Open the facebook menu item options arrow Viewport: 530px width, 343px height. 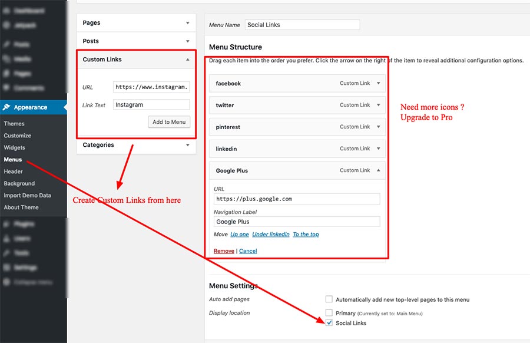(379, 84)
